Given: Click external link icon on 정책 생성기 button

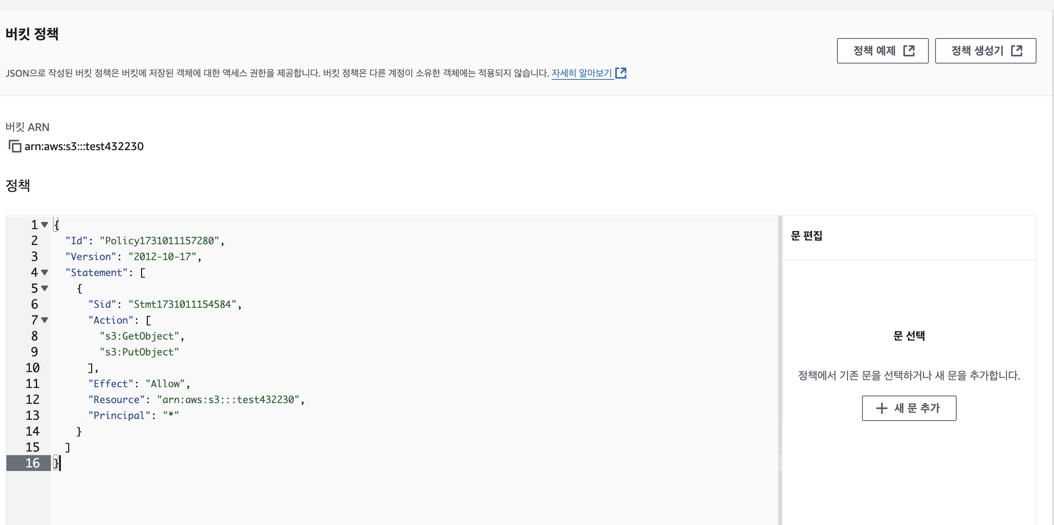Looking at the screenshot, I should tap(1016, 51).
